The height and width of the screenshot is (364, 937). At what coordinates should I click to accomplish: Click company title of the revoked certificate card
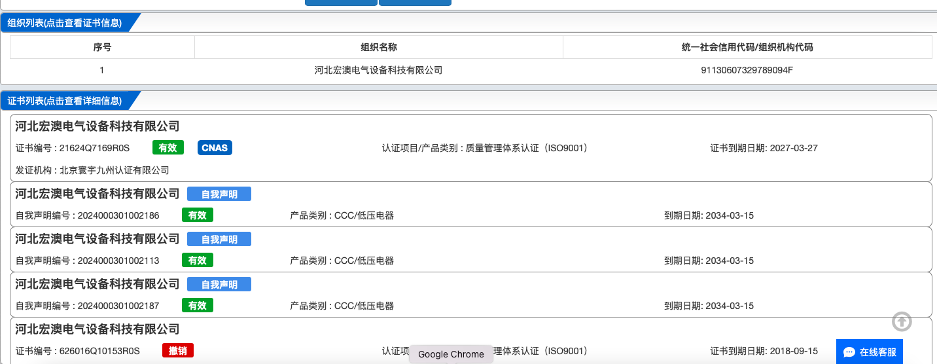(x=97, y=329)
